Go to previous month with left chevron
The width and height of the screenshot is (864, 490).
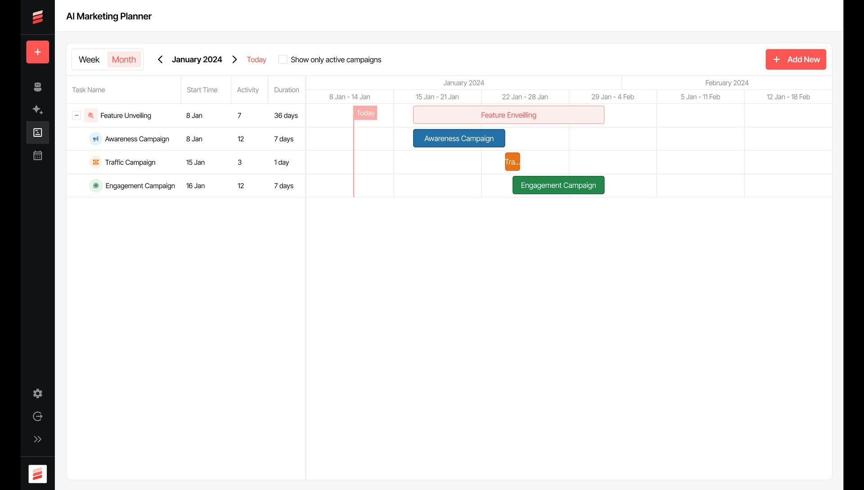pyautogui.click(x=160, y=59)
